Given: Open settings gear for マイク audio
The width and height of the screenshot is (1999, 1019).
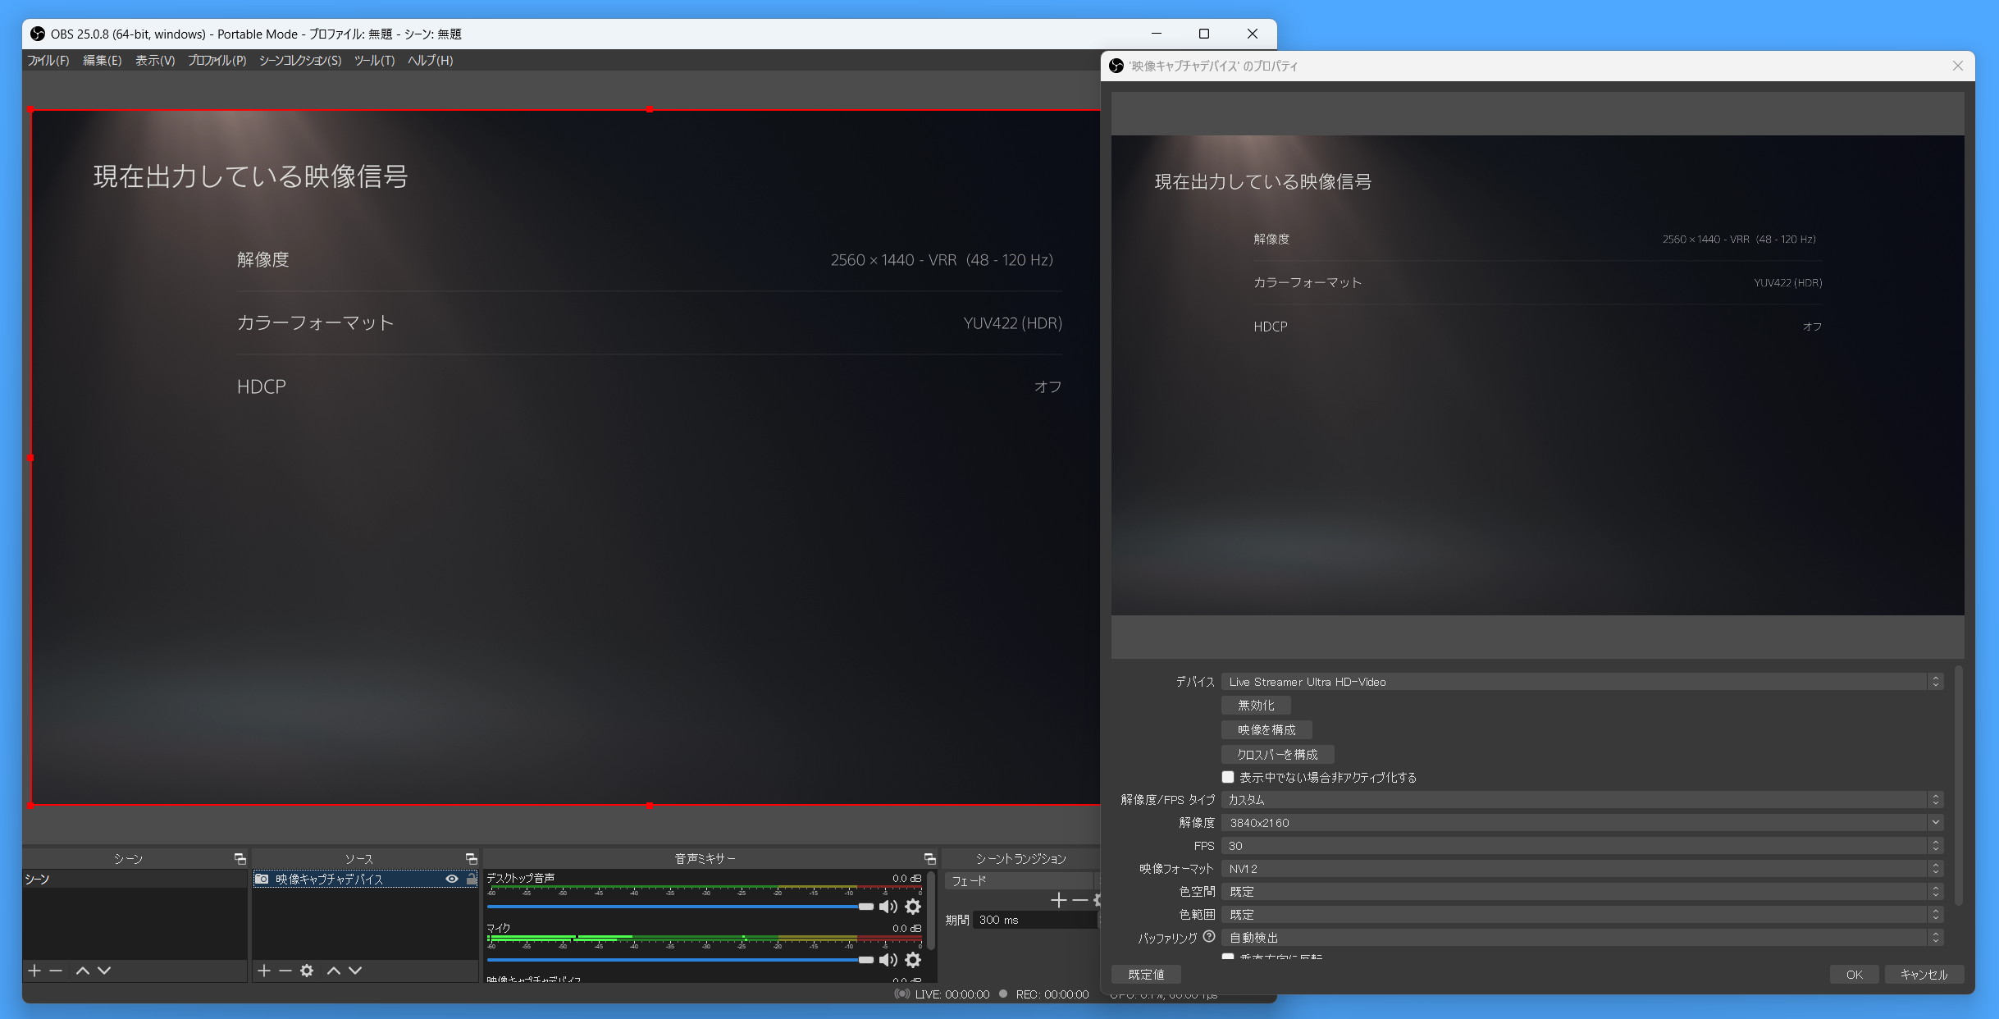Looking at the screenshot, I should pyautogui.click(x=913, y=960).
